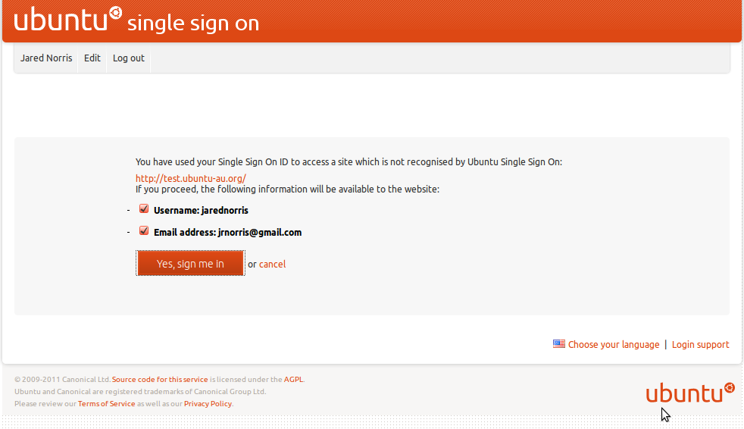Click the 'single sign on' header title
The image size is (744, 429).
coord(193,23)
